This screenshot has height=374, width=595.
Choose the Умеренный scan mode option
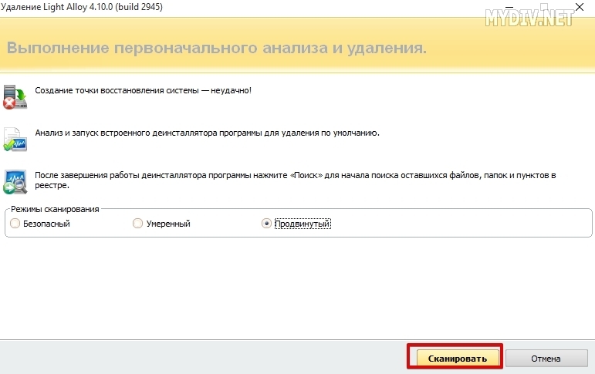138,224
